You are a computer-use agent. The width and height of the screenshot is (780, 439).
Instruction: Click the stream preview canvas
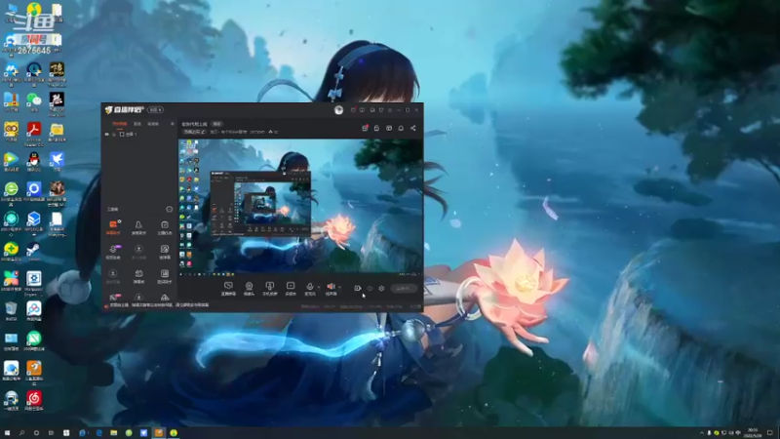tap(300, 207)
